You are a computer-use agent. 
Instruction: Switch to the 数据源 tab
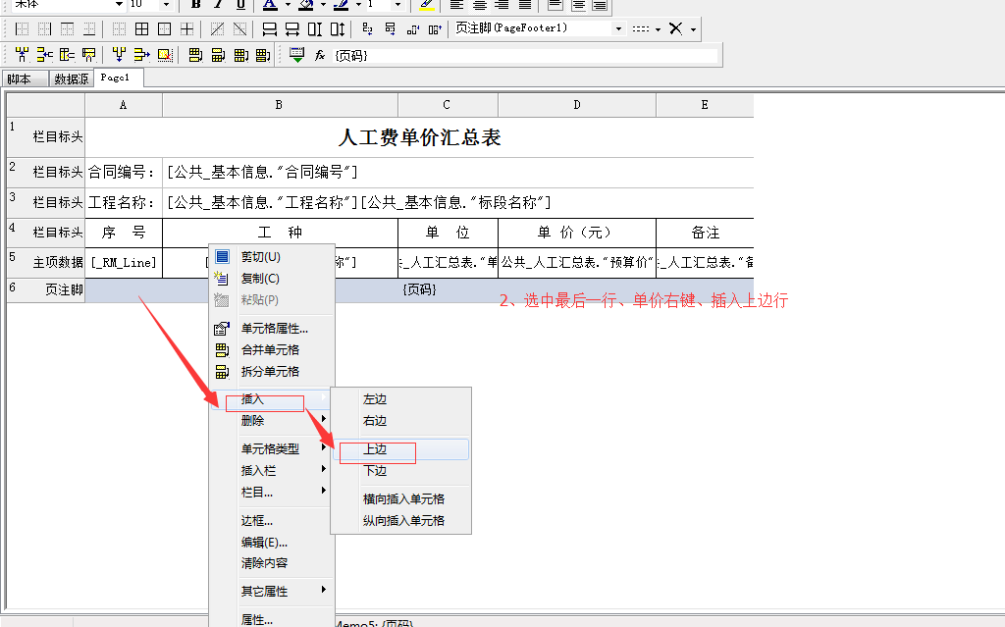pyautogui.click(x=72, y=78)
